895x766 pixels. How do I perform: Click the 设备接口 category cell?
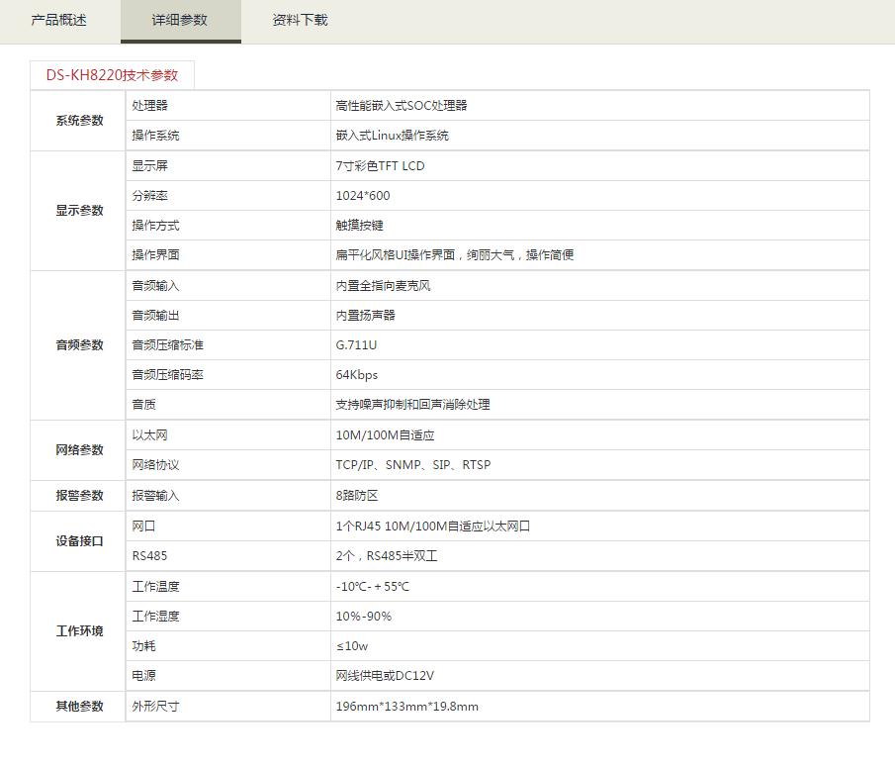click(x=79, y=541)
